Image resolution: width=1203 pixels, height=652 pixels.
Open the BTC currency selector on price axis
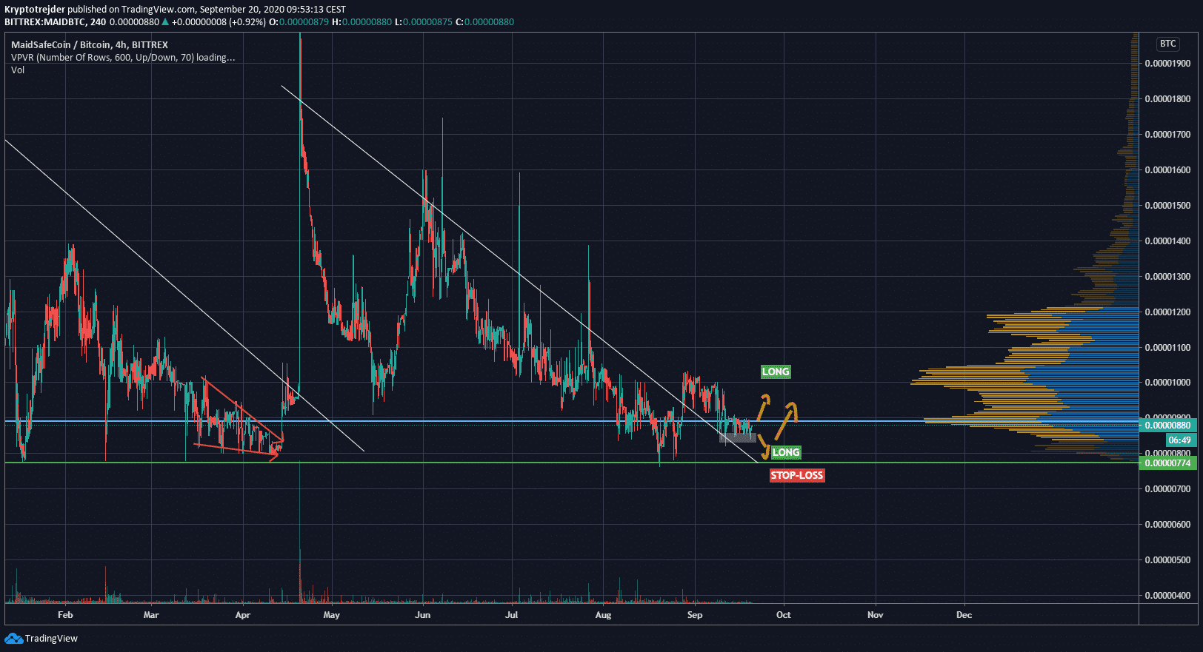pyautogui.click(x=1167, y=44)
